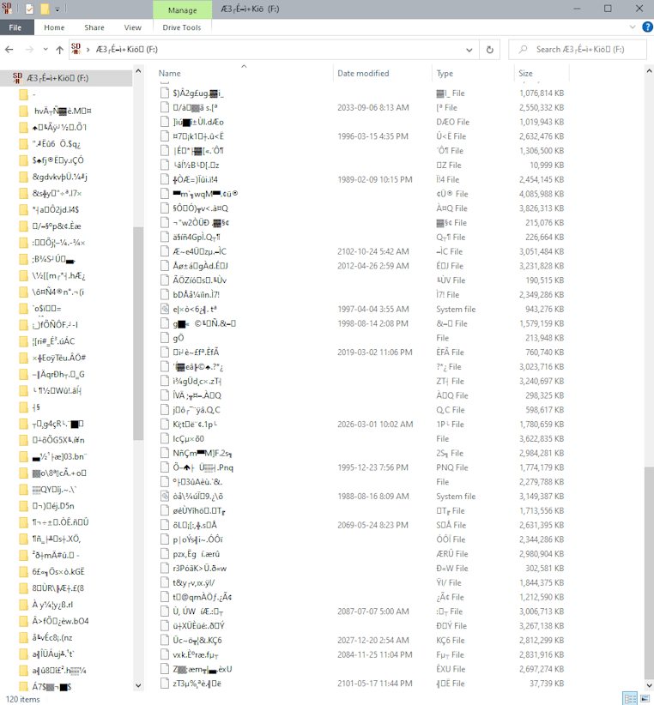654x705 pixels.
Task: Click the file list vertical scrollbar down arrow
Action: pos(648,686)
